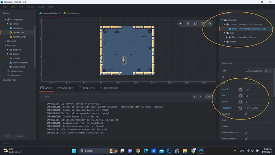Open camera.script in Assets

[20, 37]
